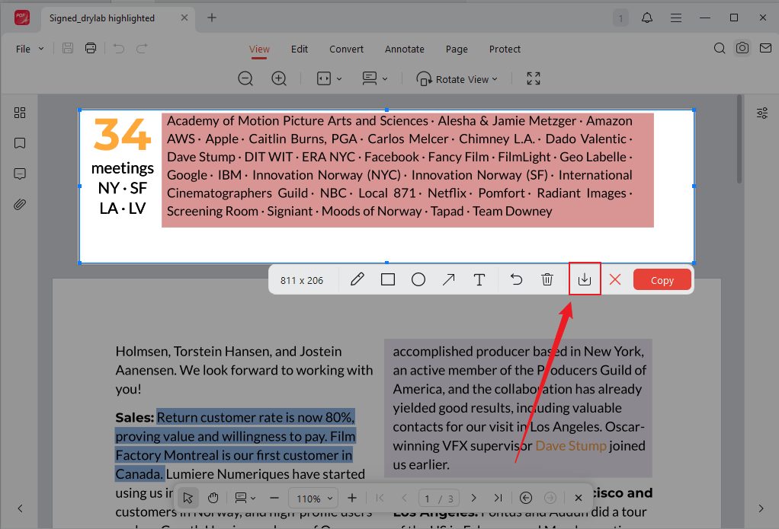This screenshot has height=529, width=779.
Task: Open the 110% zoom level dropdown
Action: [315, 499]
